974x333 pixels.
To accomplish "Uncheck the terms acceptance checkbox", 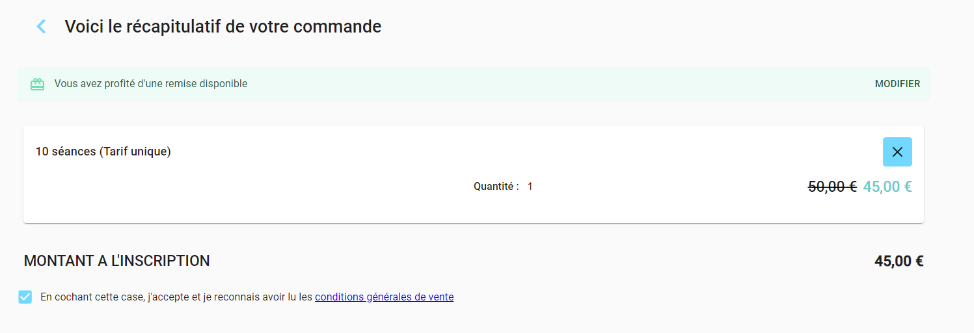I will pyautogui.click(x=25, y=297).
